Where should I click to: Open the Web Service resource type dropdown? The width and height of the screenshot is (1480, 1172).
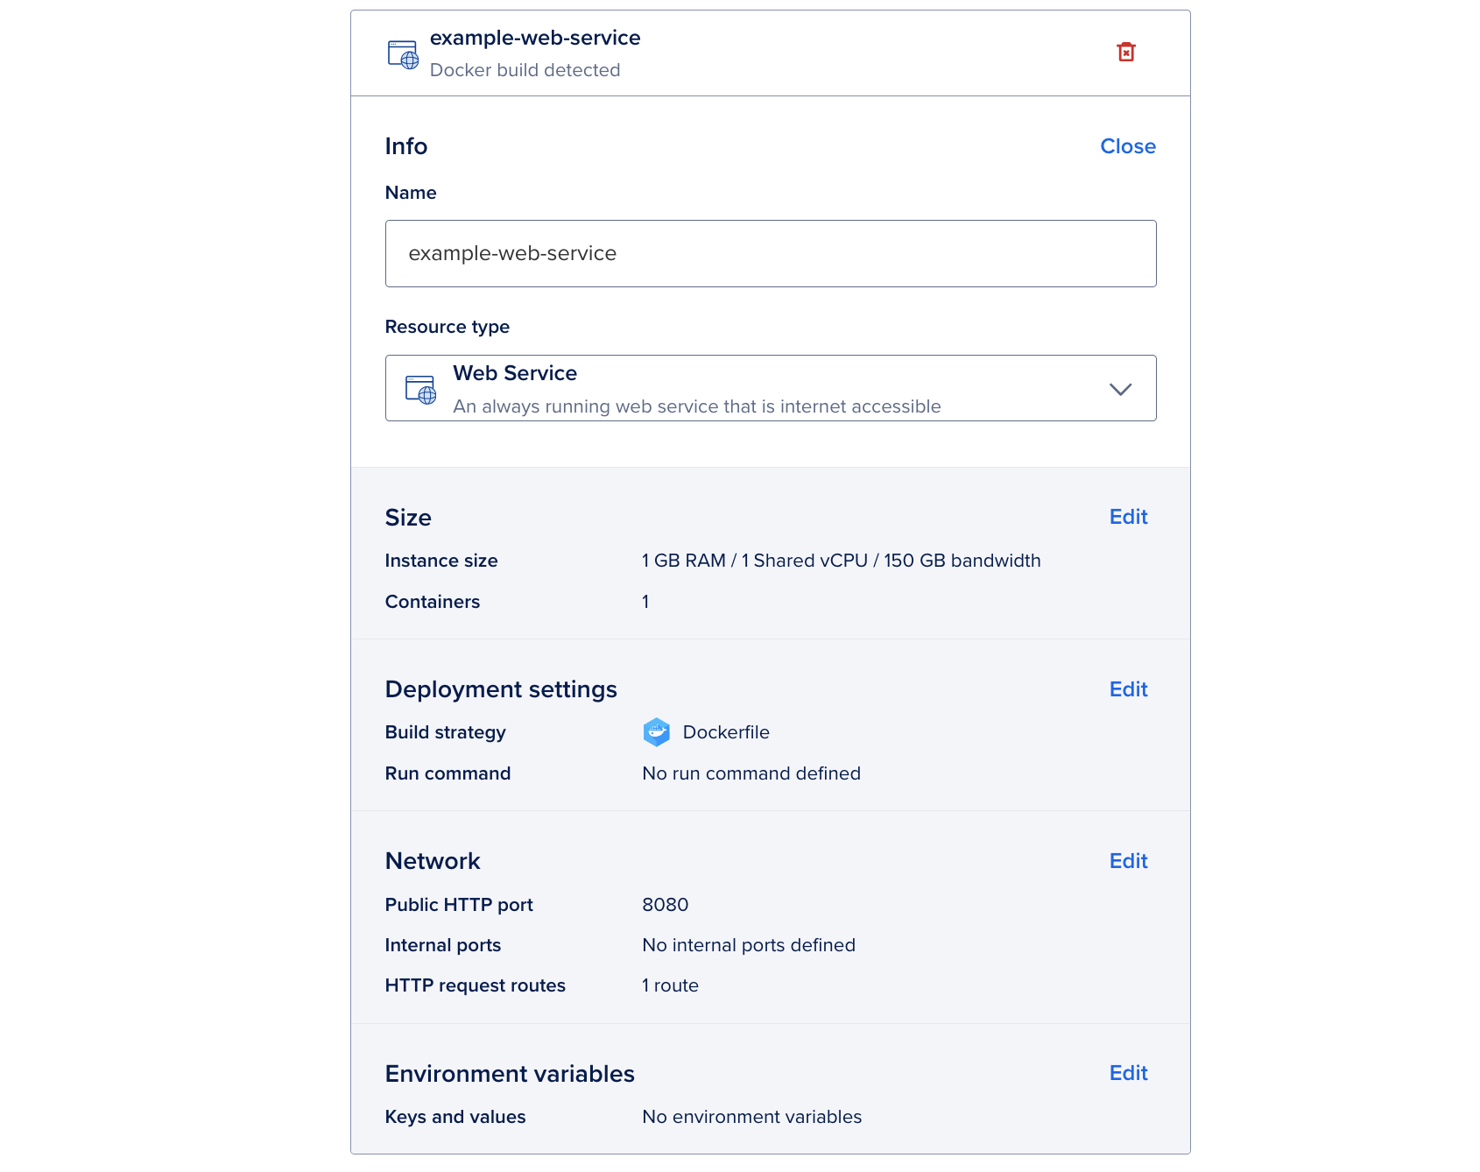[x=771, y=388]
